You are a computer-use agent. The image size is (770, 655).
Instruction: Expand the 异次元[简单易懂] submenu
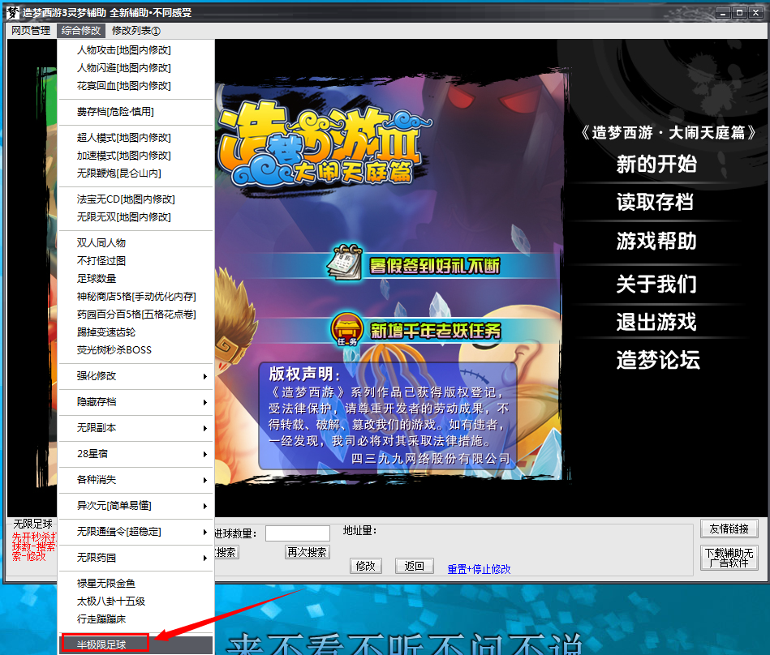coord(136,505)
